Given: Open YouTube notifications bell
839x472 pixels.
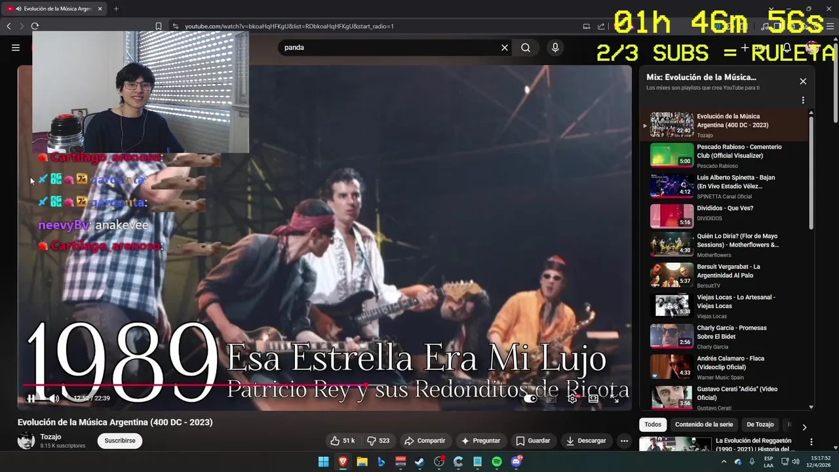Looking at the screenshot, I should (x=787, y=48).
